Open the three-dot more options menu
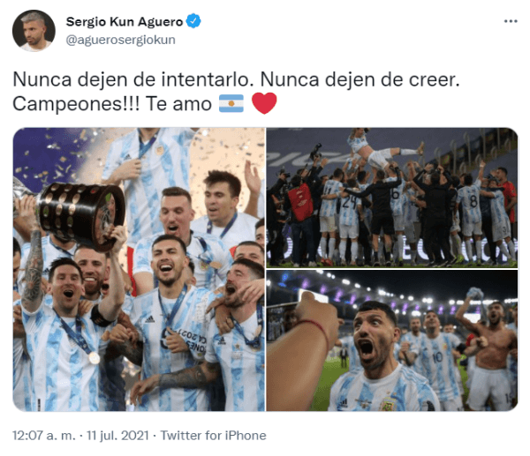The width and height of the screenshot is (530, 456). point(511,21)
